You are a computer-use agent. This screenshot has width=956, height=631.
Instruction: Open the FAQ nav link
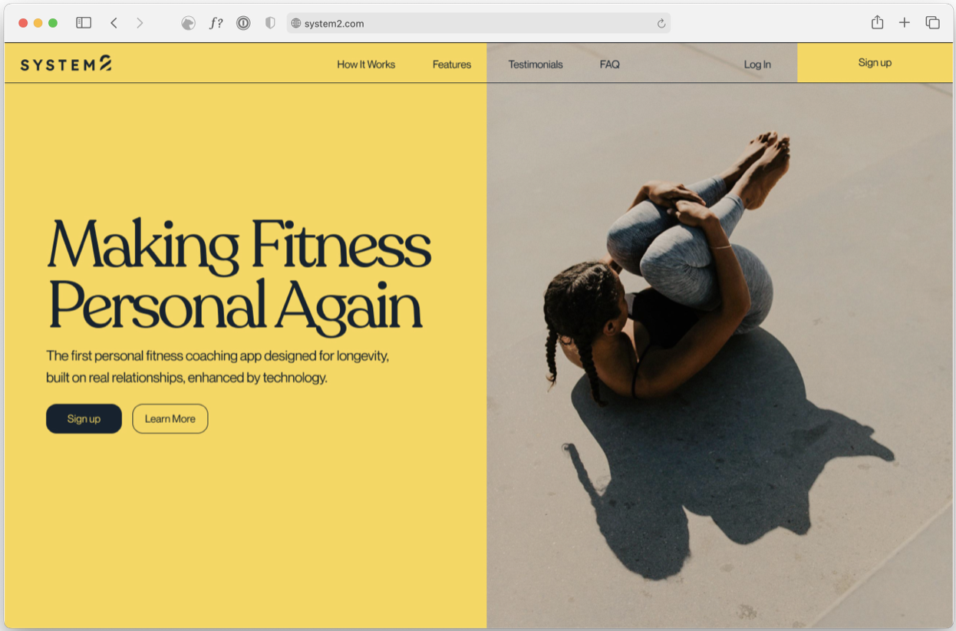coord(610,64)
